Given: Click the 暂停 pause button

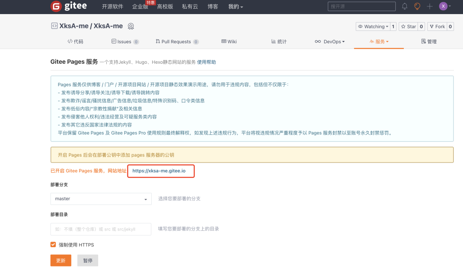Looking at the screenshot, I should (87, 260).
